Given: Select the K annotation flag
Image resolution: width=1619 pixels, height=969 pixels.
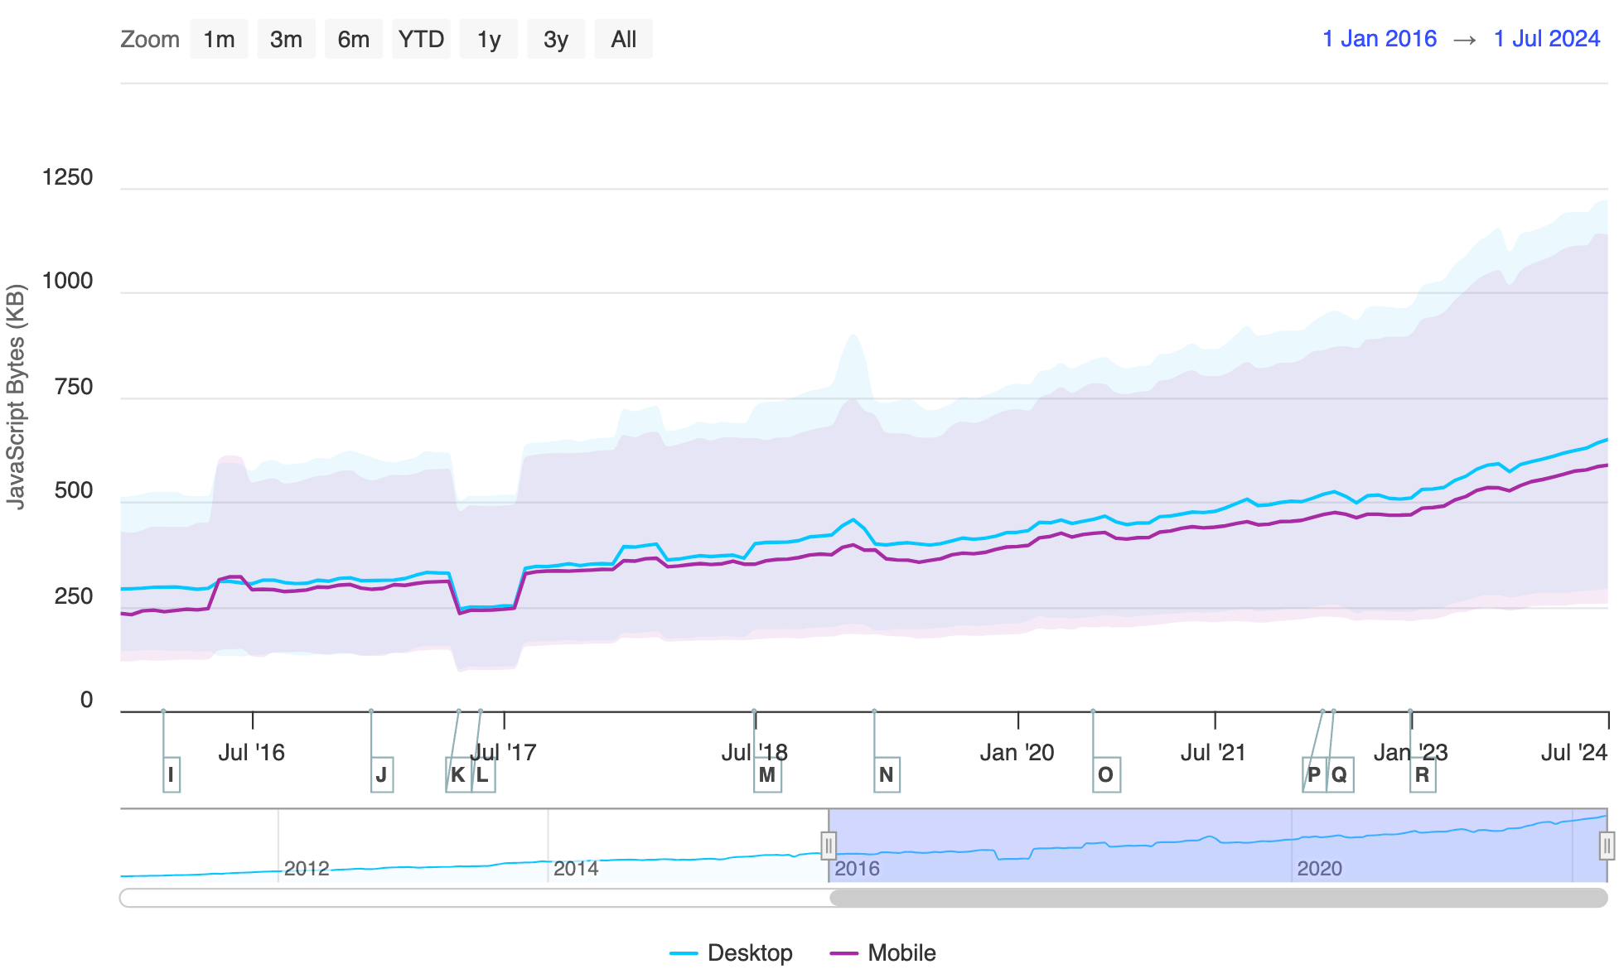Looking at the screenshot, I should [x=458, y=775].
